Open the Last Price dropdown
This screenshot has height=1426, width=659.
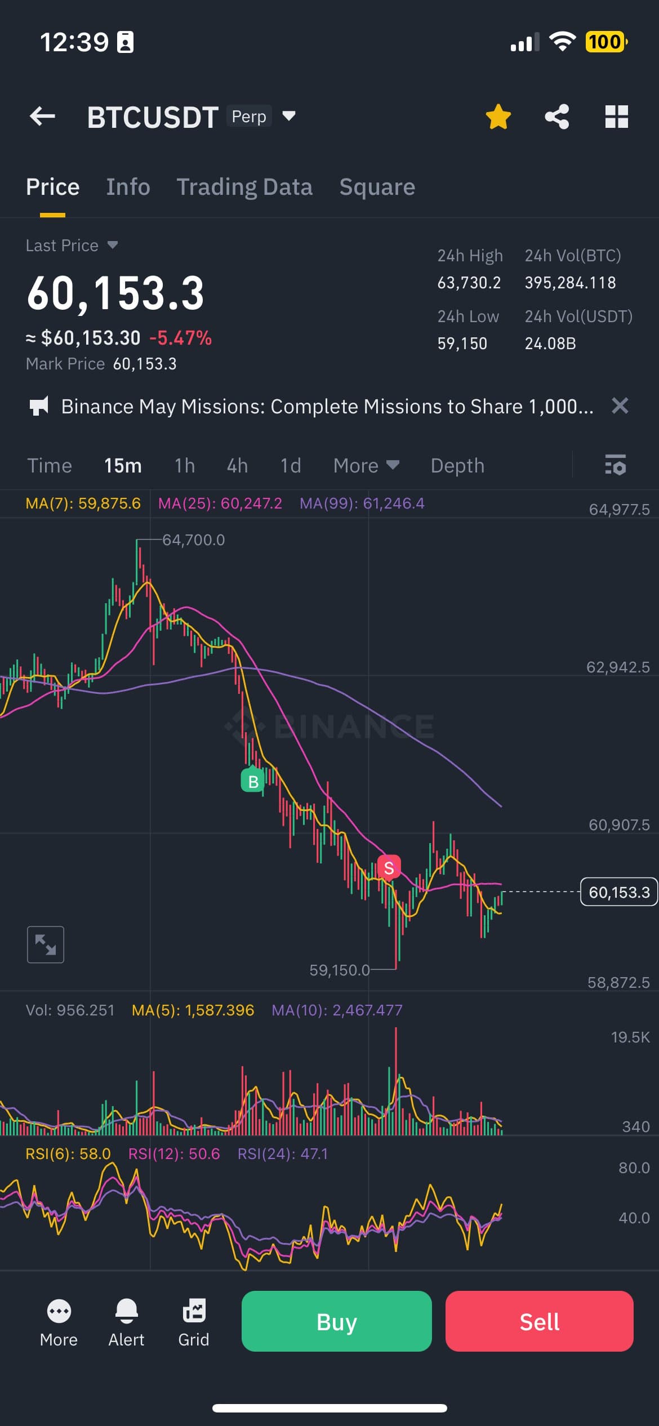(x=112, y=245)
